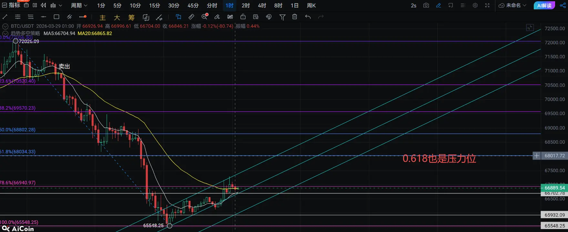This screenshot has width=568, height=232.
Task: Click the 2s refresh interval
Action: [x=413, y=5]
